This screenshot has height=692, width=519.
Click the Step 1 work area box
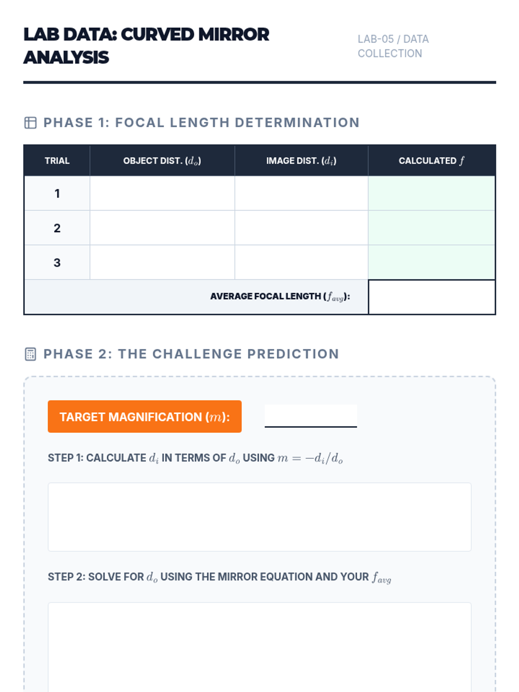click(259, 517)
